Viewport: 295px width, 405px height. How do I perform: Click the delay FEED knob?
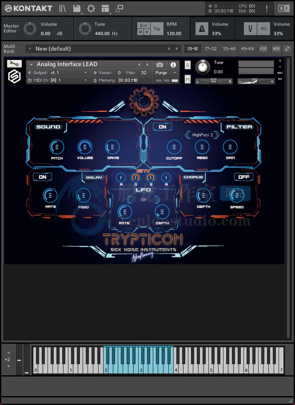tap(83, 195)
